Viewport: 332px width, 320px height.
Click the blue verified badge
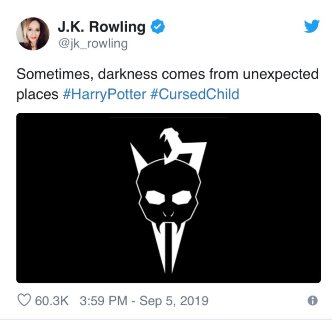[x=157, y=28]
